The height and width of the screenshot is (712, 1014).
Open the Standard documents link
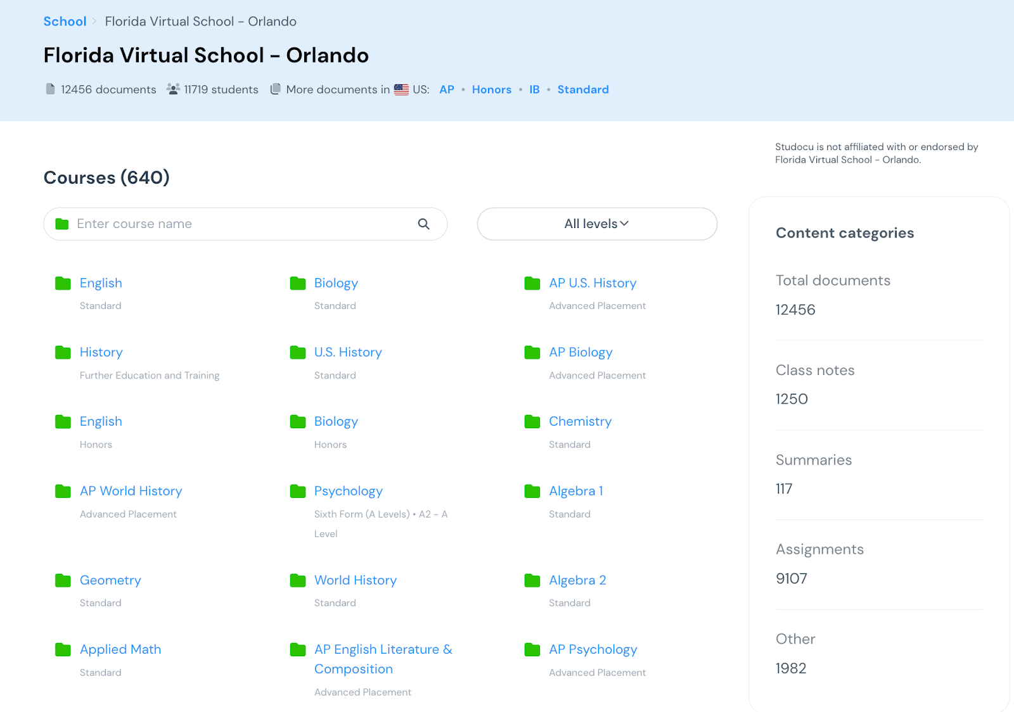point(582,89)
